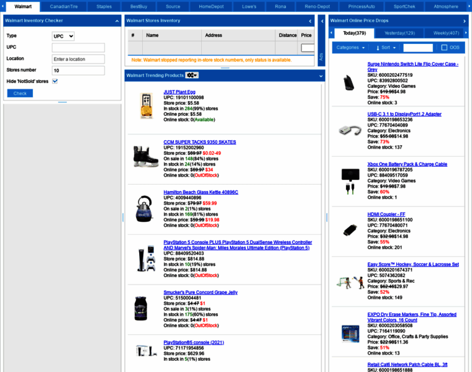Image resolution: width=472 pixels, height=372 pixels.
Task: Click the Location input field
Action: (78, 59)
